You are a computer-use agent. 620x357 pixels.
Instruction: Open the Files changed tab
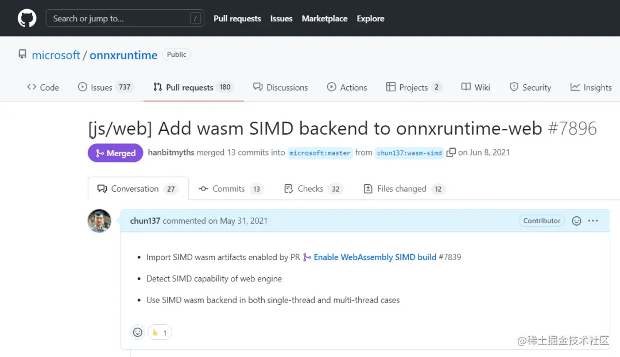404,189
